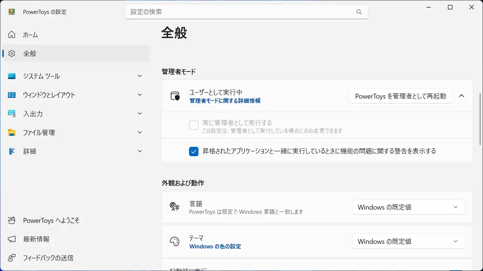The height and width of the screenshot is (271, 483).
Task: Click the Welcome to PowerToys (PowerToys へようこそ) icon
Action: pos(12,221)
